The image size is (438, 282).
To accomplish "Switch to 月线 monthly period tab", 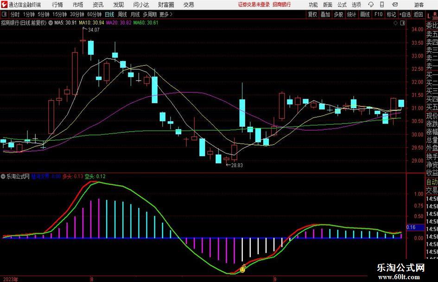I will pyautogui.click(x=135, y=14).
